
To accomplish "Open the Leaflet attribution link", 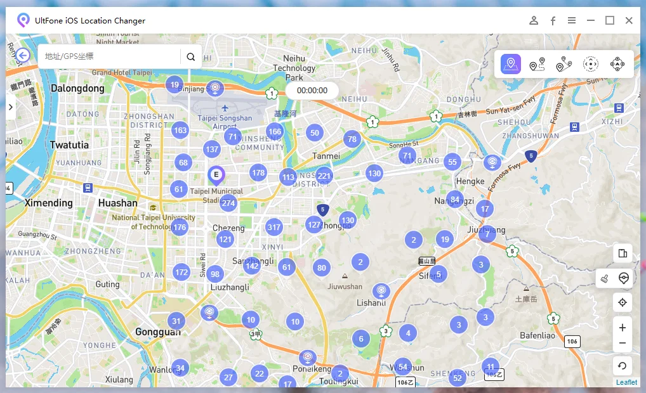I will [x=626, y=382].
